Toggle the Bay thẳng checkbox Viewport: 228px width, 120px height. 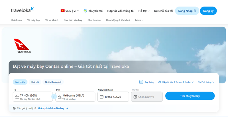click(x=141, y=82)
